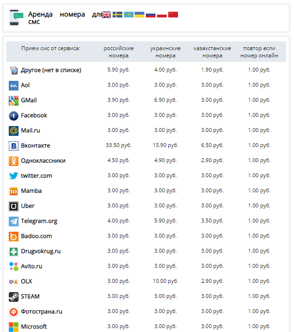The width and height of the screenshot is (294, 332).
Task: Select the twitter.com service name
Action: click(x=37, y=176)
